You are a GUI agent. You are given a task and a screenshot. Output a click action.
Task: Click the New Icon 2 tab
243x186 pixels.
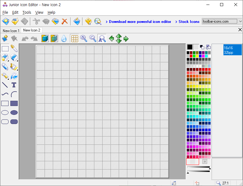[x=32, y=30]
